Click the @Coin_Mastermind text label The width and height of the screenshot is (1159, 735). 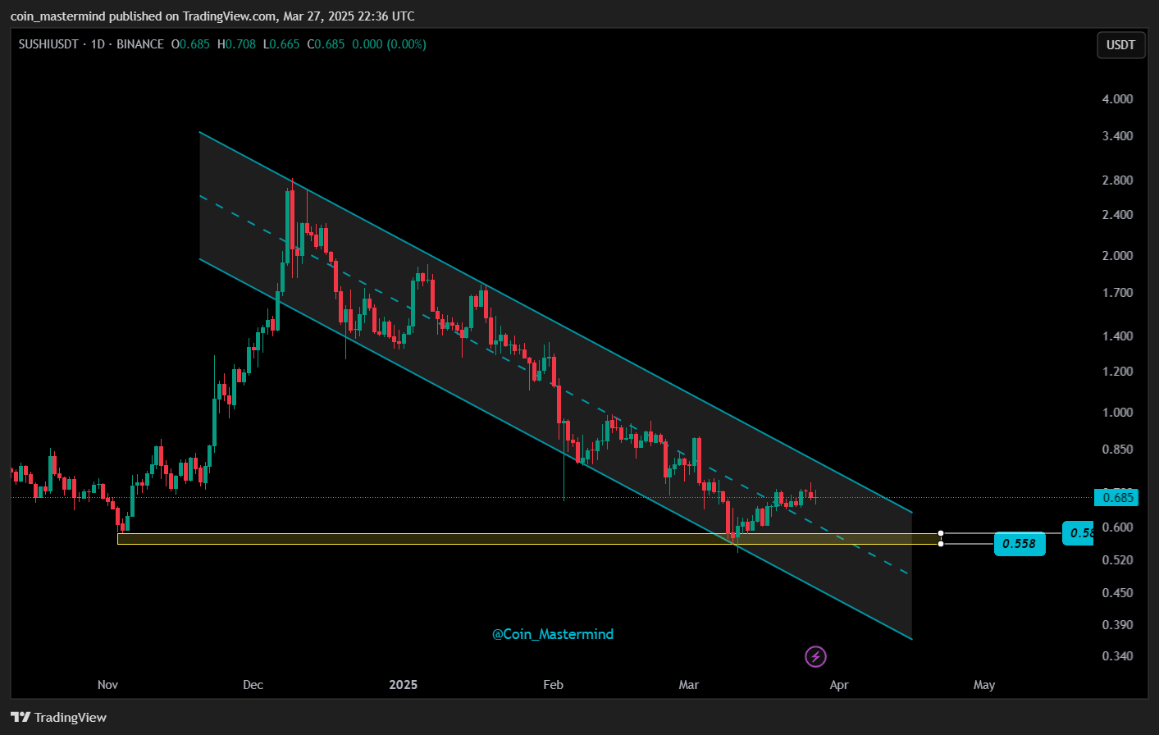click(x=553, y=634)
